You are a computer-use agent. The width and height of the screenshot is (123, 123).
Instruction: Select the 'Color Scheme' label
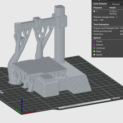pyautogui.click(x=100, y=4)
